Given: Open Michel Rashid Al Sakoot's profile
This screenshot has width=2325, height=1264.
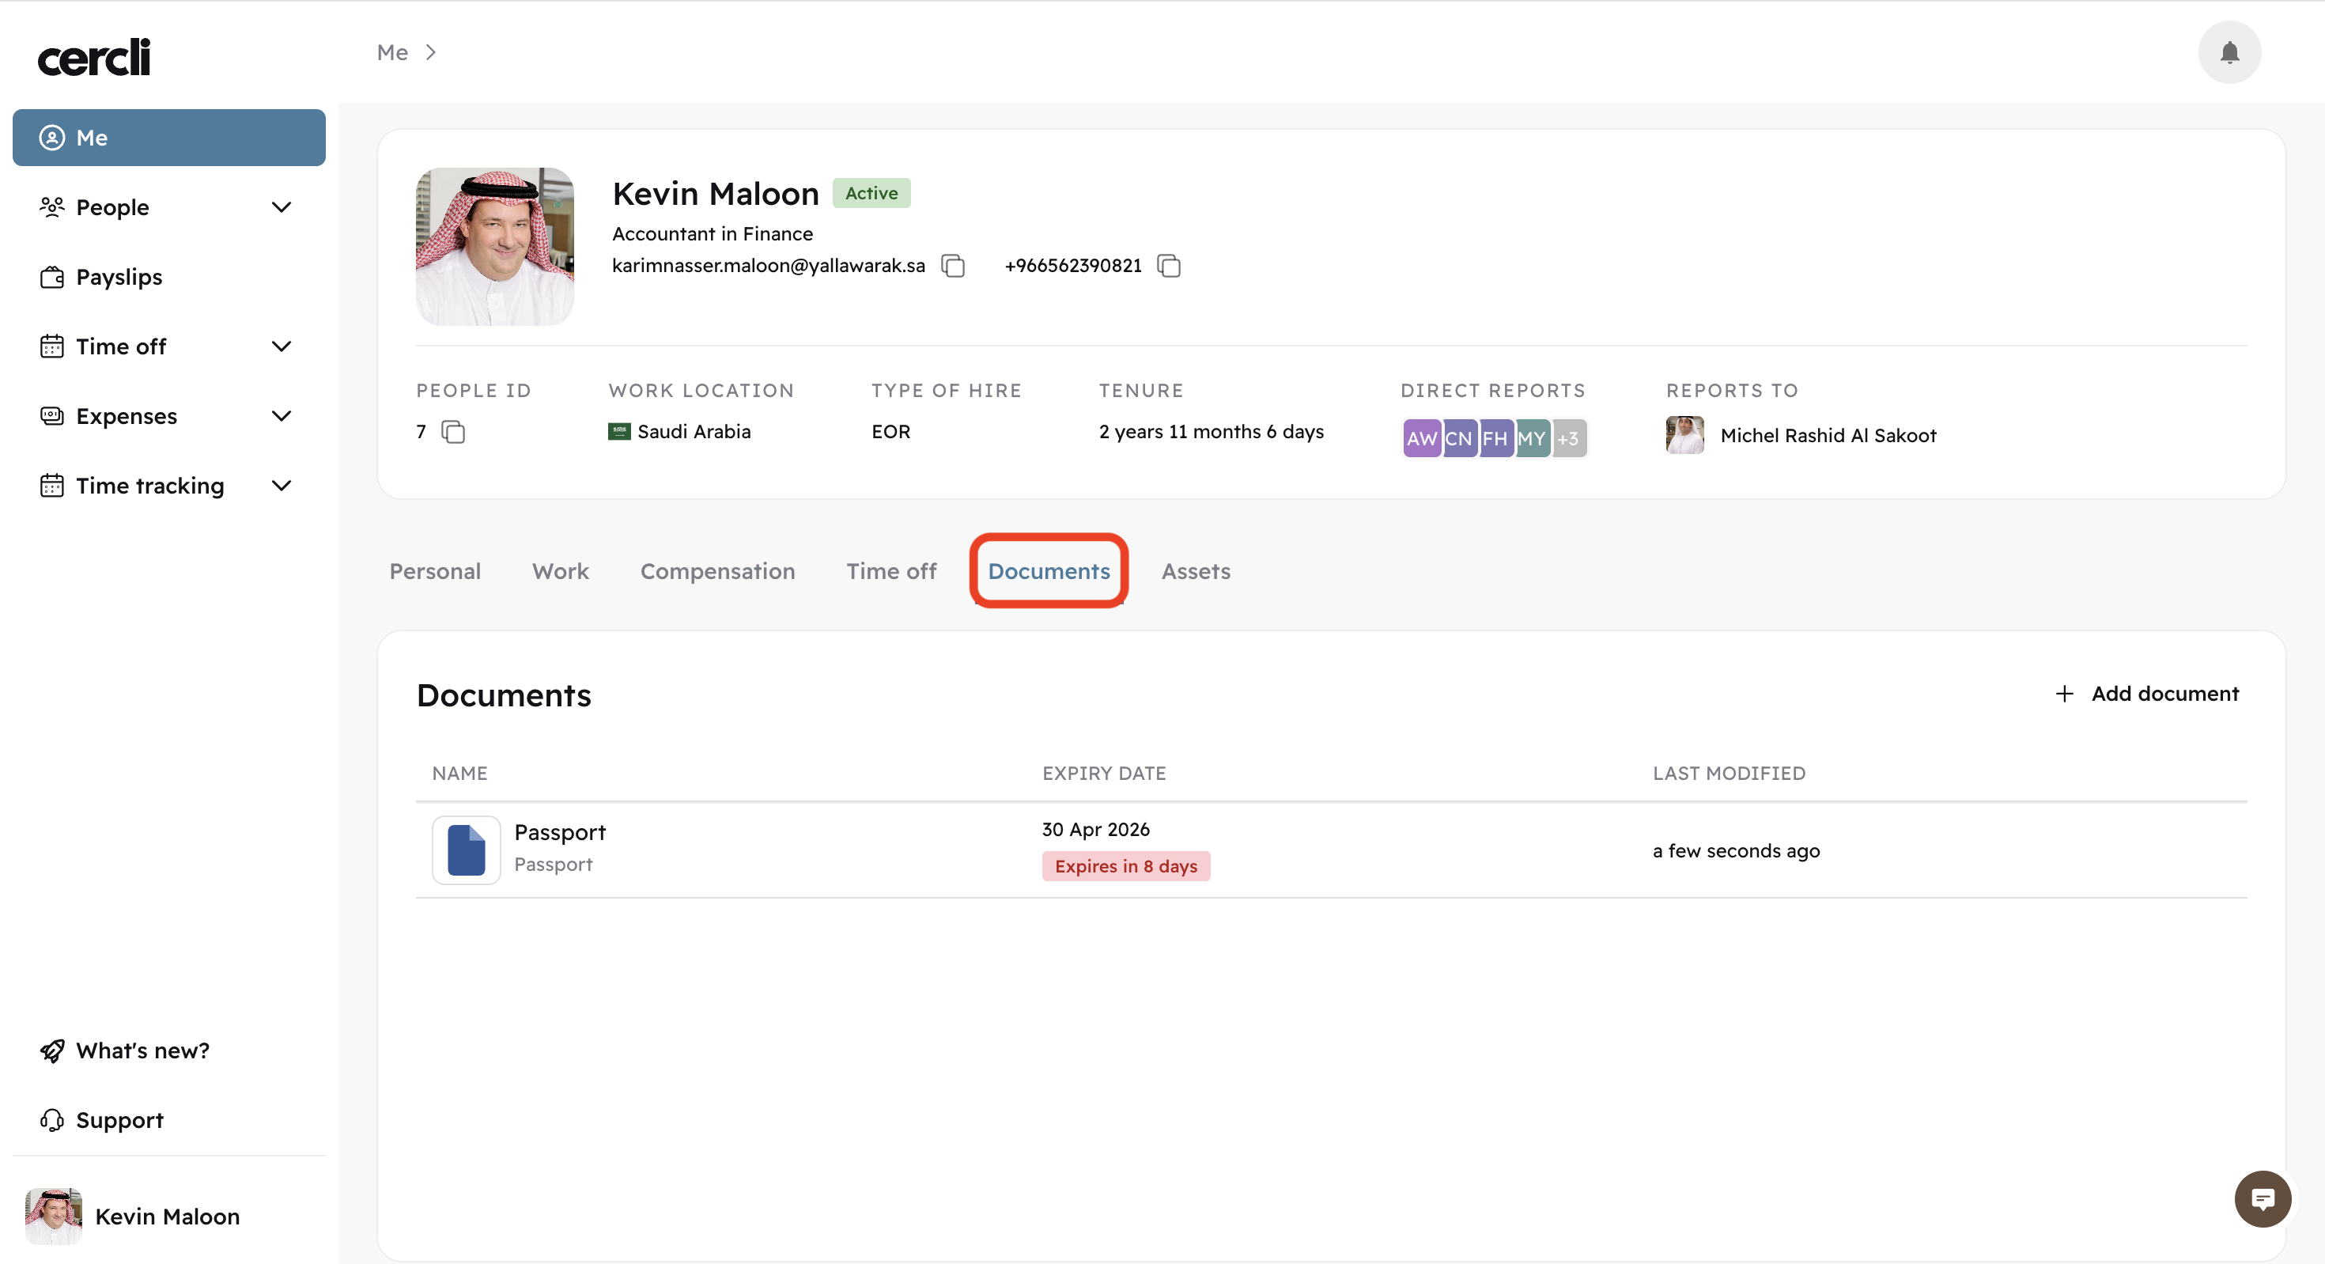Looking at the screenshot, I should point(1827,436).
